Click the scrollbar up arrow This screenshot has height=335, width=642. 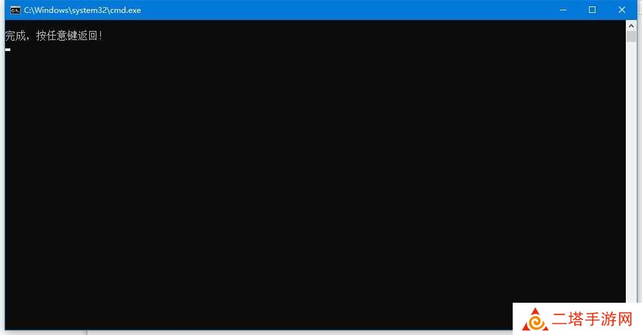click(631, 26)
